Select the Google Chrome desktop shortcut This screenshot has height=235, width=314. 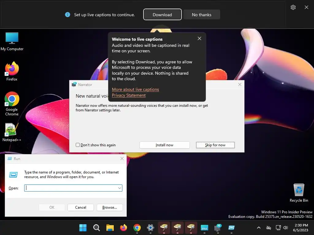pos(12,104)
